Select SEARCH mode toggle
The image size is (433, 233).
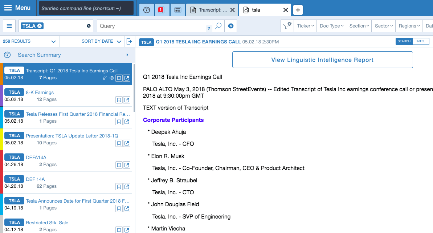[404, 41]
